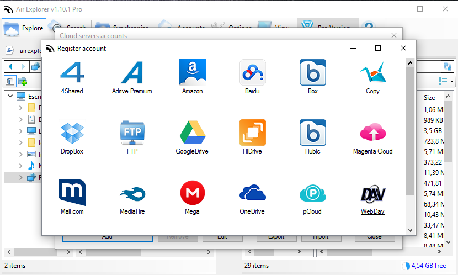Expand the music note tree node
The height and width of the screenshot is (275, 458).
coord(21,166)
